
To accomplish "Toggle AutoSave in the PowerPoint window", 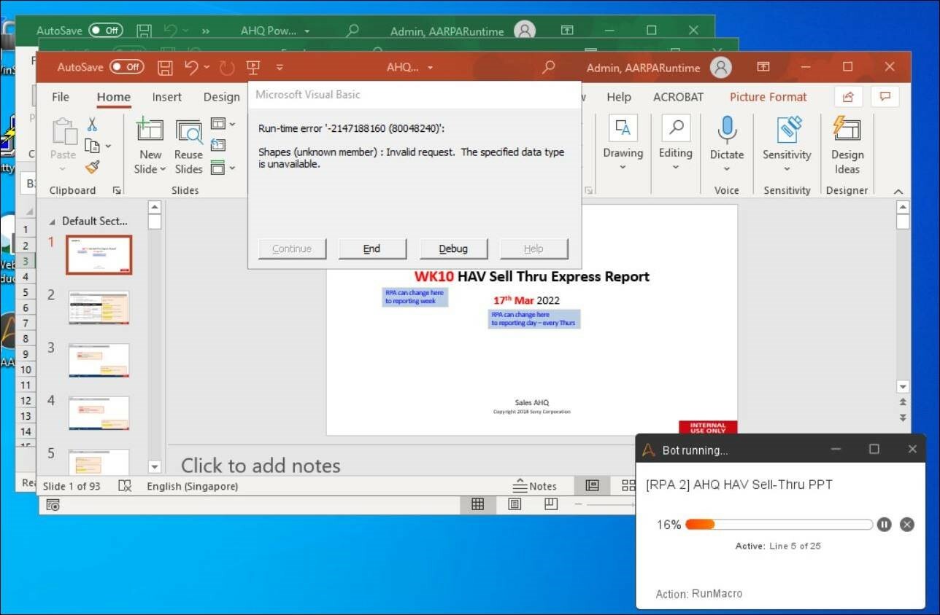I will click(127, 67).
